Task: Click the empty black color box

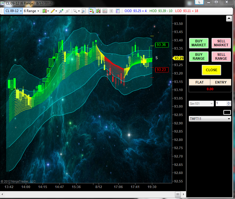Action: pyautogui.click(x=227, y=112)
